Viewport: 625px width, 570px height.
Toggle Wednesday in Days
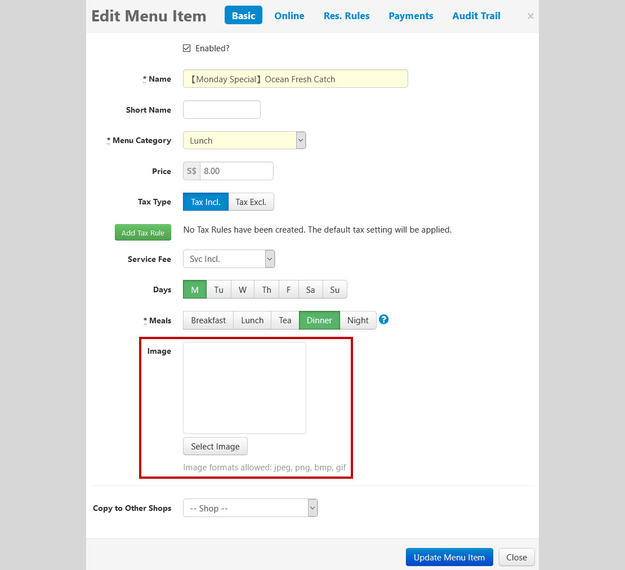tap(243, 290)
